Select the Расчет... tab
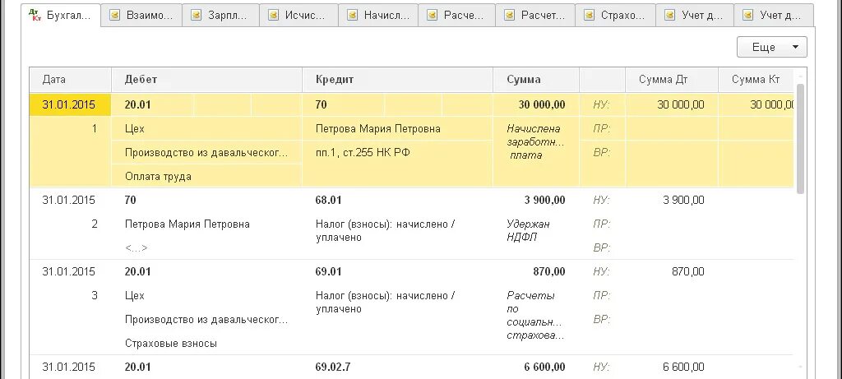The height and width of the screenshot is (379, 842). [535, 15]
